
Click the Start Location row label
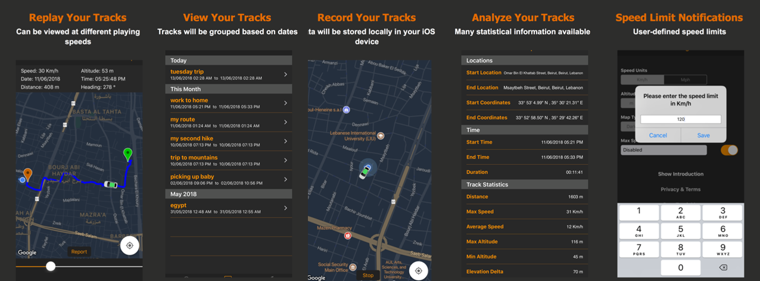tap(484, 73)
